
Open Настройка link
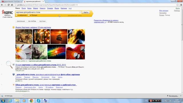[163, 13]
